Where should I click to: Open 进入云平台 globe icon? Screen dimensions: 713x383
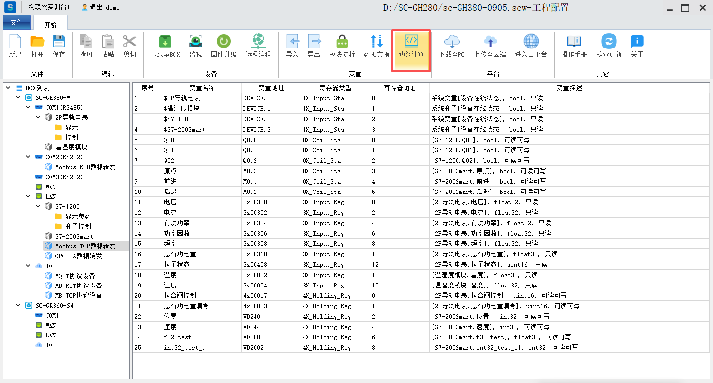point(531,42)
